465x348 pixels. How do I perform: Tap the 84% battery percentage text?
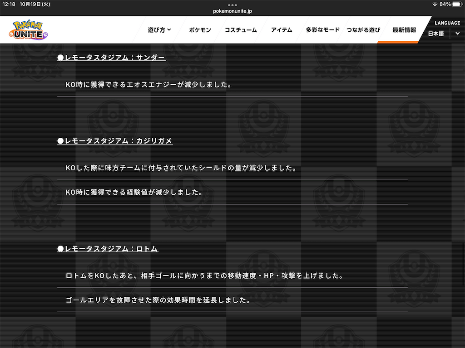coord(445,4)
